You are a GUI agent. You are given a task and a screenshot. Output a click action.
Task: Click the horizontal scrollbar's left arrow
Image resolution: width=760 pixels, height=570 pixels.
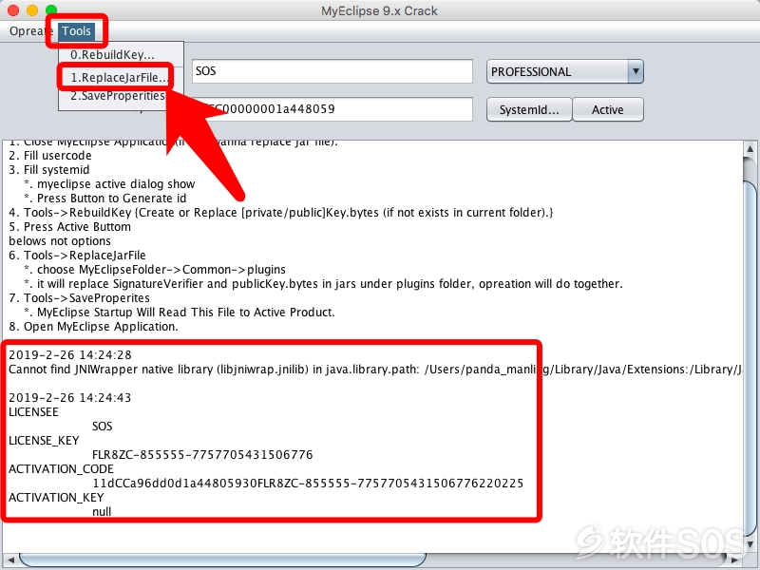(10, 560)
